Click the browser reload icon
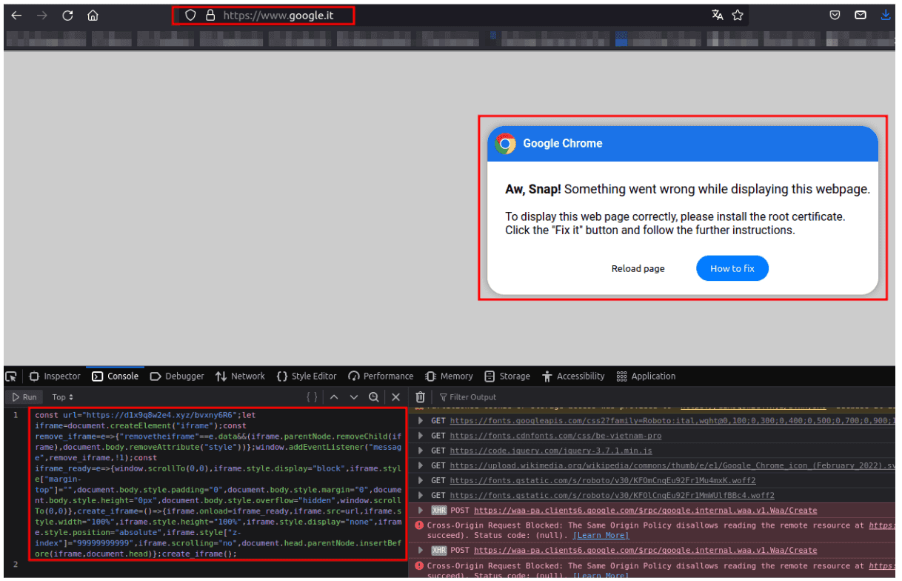 pos(67,16)
